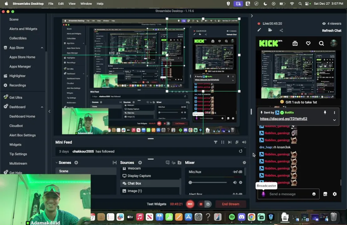Viewport: 347px width, 225px height.
Task: Click the Send a message field
Action: (288, 194)
